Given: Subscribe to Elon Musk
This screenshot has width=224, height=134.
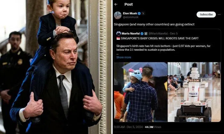Looking at the screenshot, I should pos(206,15).
